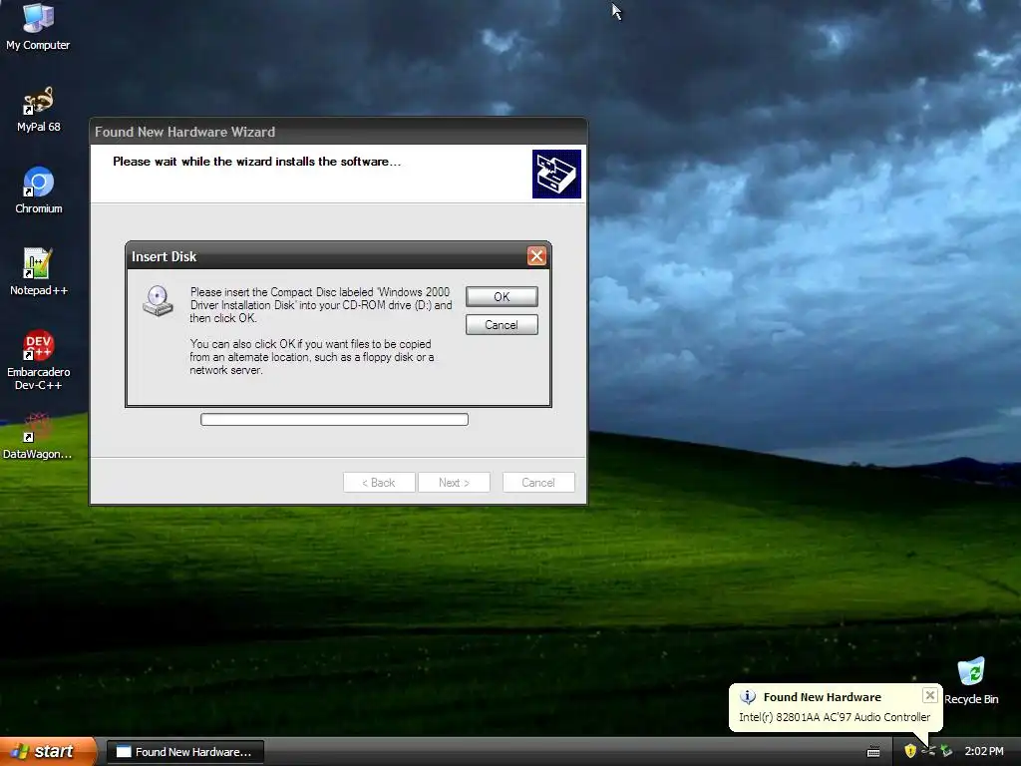Click the hardware wizard header icon
The height and width of the screenshot is (766, 1021).
tap(556, 174)
